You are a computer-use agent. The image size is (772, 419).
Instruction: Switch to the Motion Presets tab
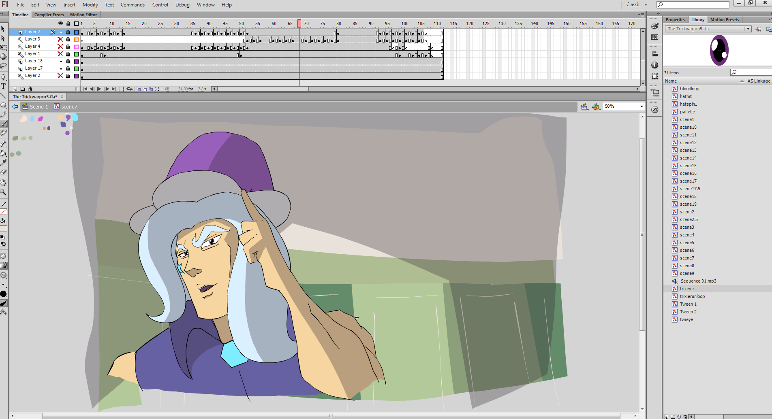[724, 19]
